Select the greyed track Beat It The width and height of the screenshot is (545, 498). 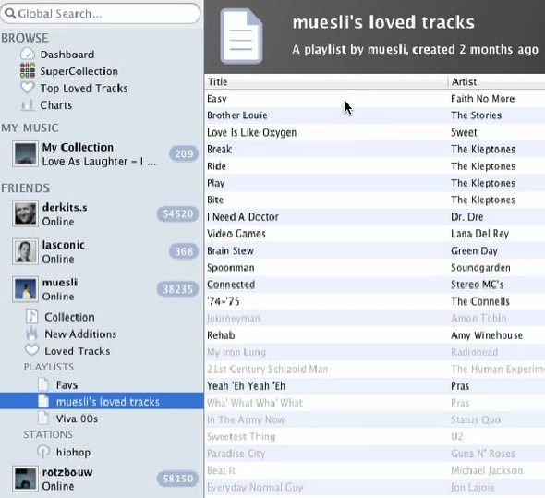pos(221,470)
